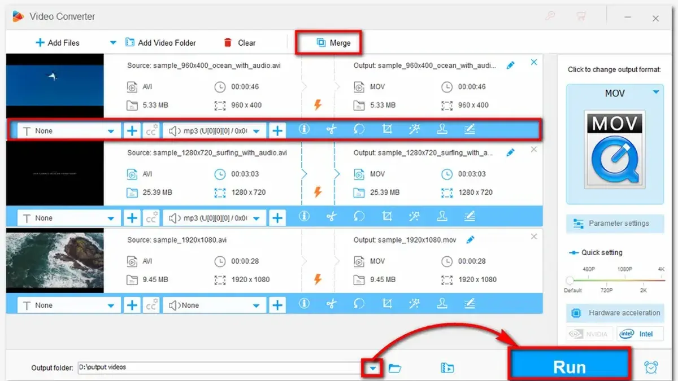
Task: Open subtitle edit for the ocean video row
Action: pyautogui.click(x=470, y=130)
